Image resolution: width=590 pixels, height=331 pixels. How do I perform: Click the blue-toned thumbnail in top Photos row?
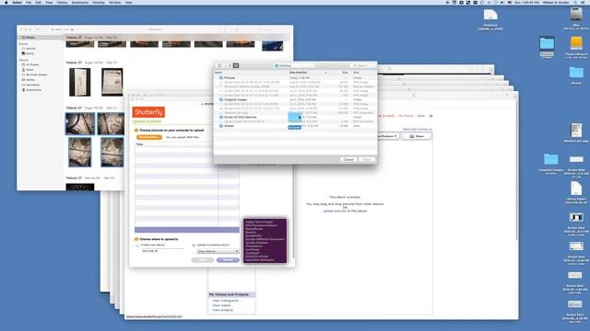273,46
